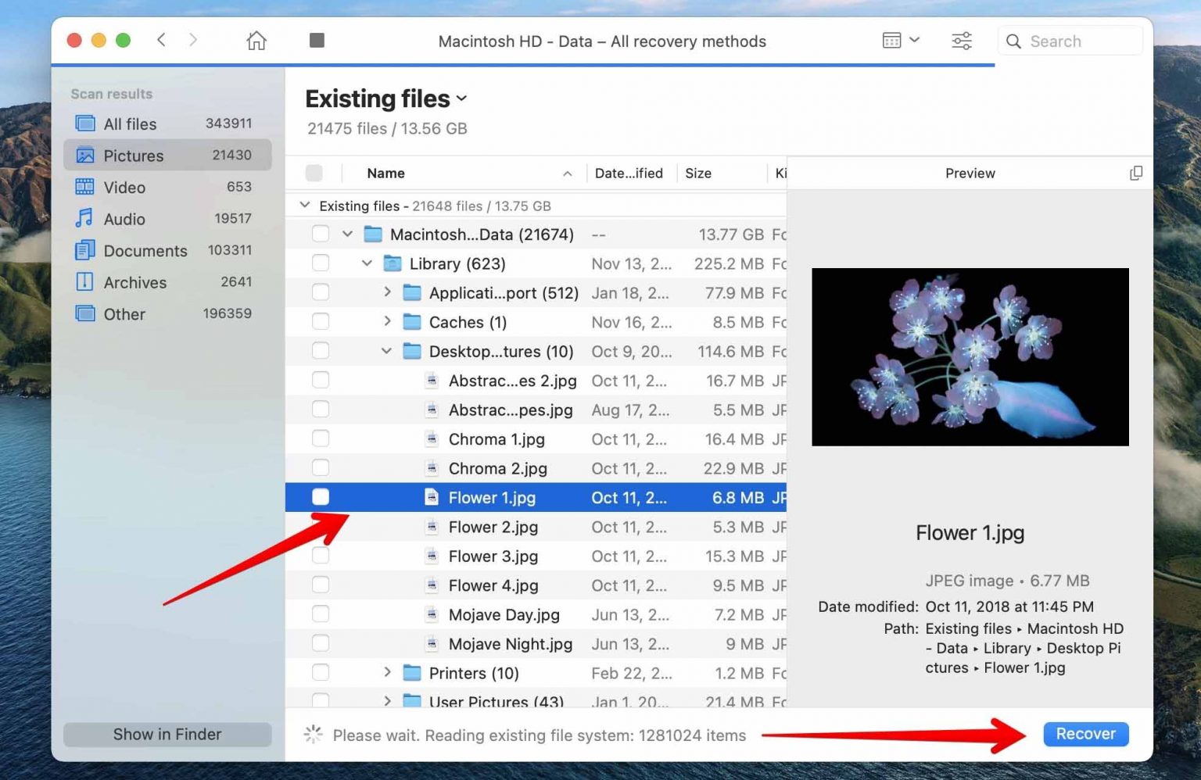Click the Recover button

click(1085, 734)
